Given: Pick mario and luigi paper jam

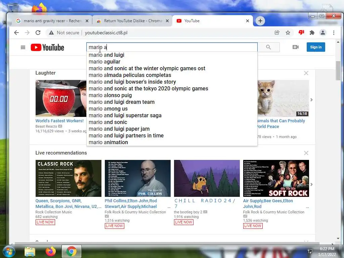Looking at the screenshot, I should (x=172, y=129).
